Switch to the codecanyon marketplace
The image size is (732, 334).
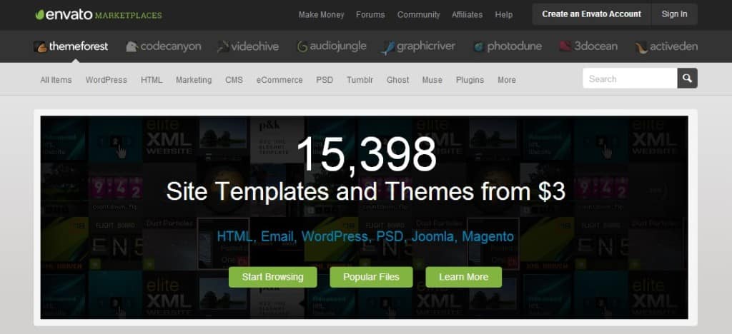(164, 46)
